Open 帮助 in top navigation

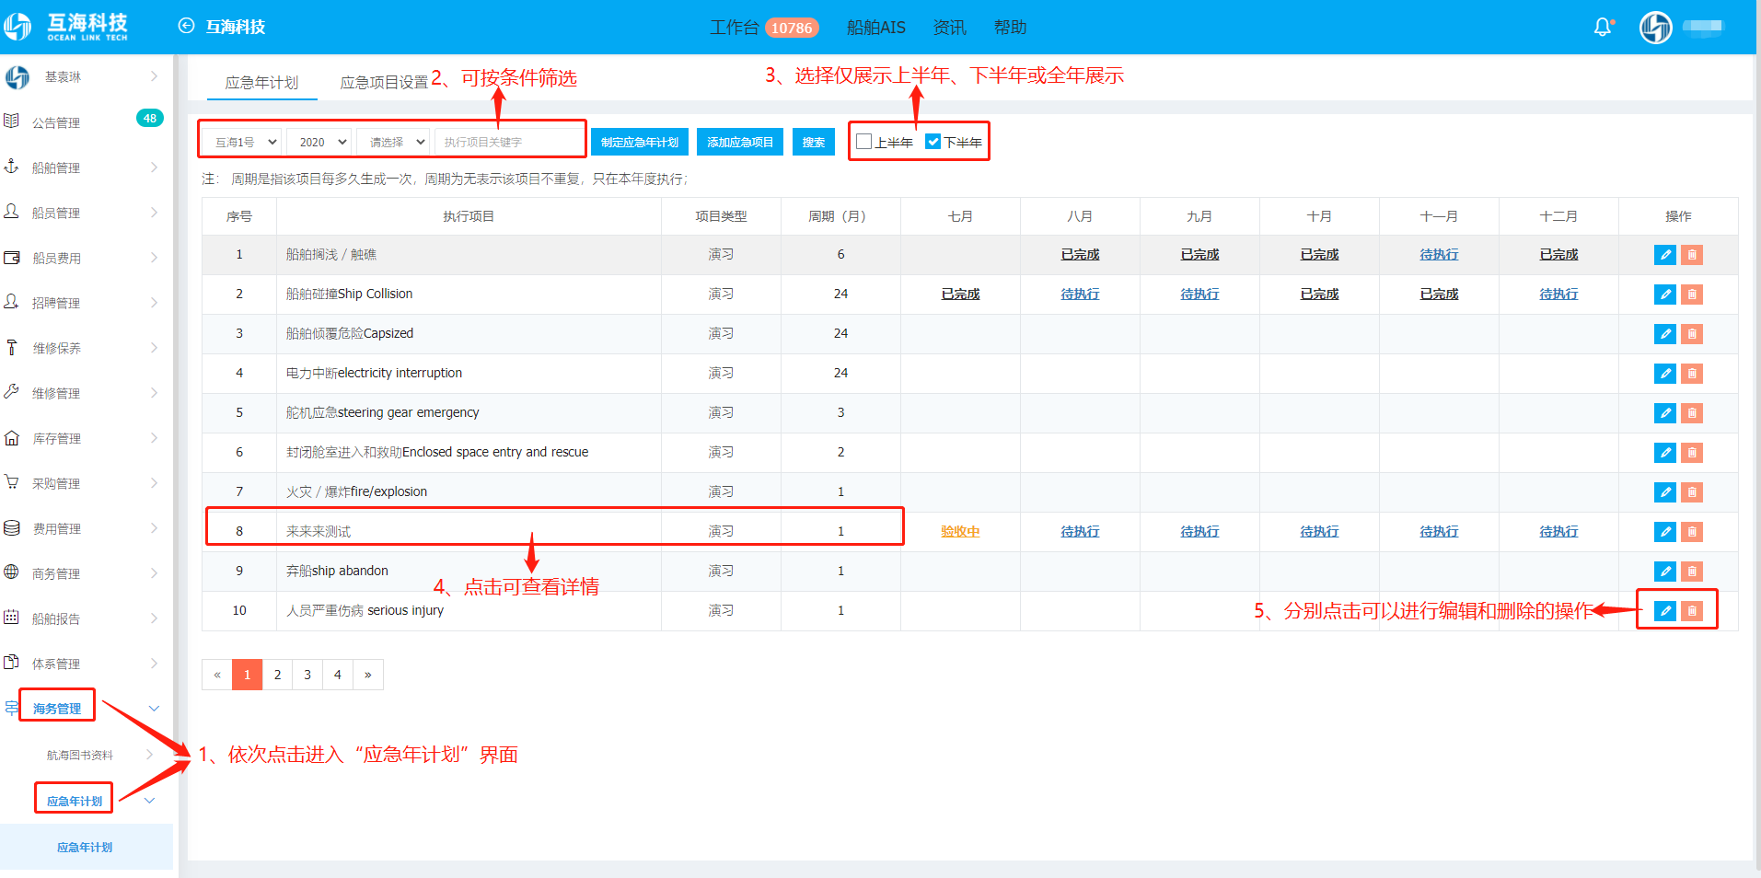[1010, 28]
